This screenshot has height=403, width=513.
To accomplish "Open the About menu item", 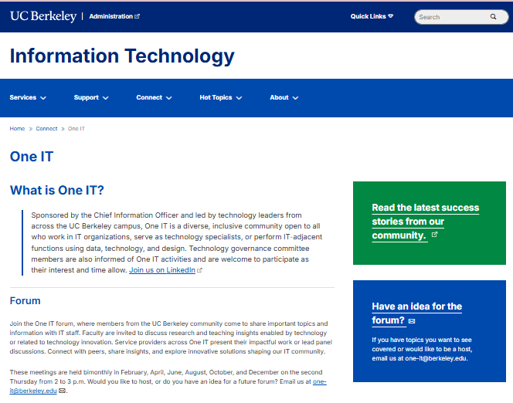I will click(279, 97).
